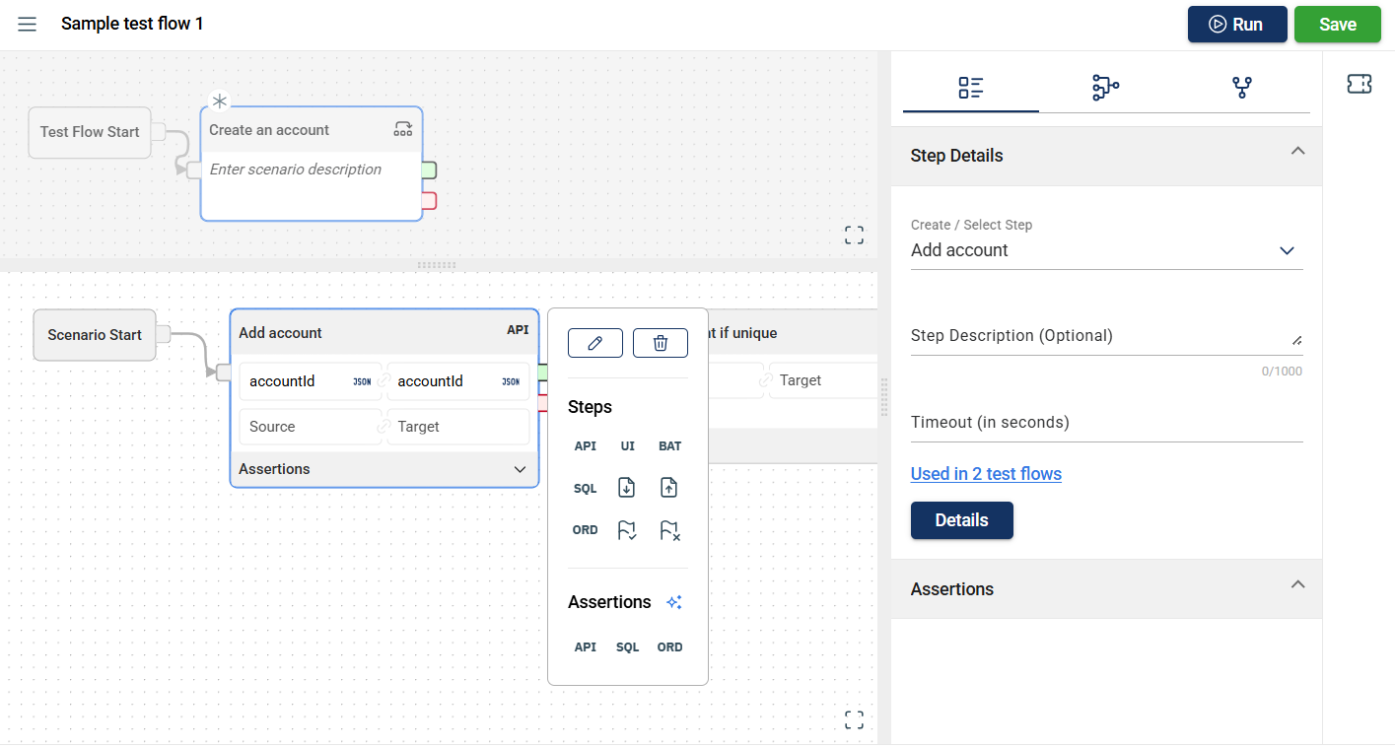The height and width of the screenshot is (747, 1395).
Task: Click the pencil edit icon in popup
Action: click(594, 343)
